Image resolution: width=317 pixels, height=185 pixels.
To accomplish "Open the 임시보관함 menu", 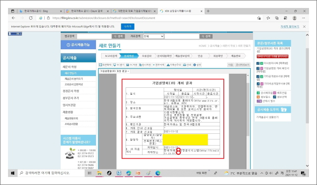I will (69, 105).
